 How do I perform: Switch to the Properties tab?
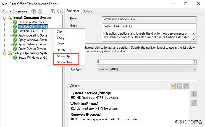click(73, 11)
